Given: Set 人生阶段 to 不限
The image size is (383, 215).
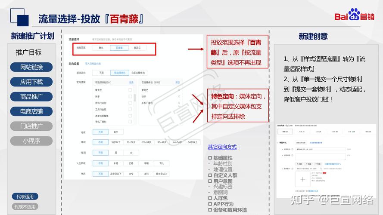Looking at the screenshot, I should tap(100, 163).
